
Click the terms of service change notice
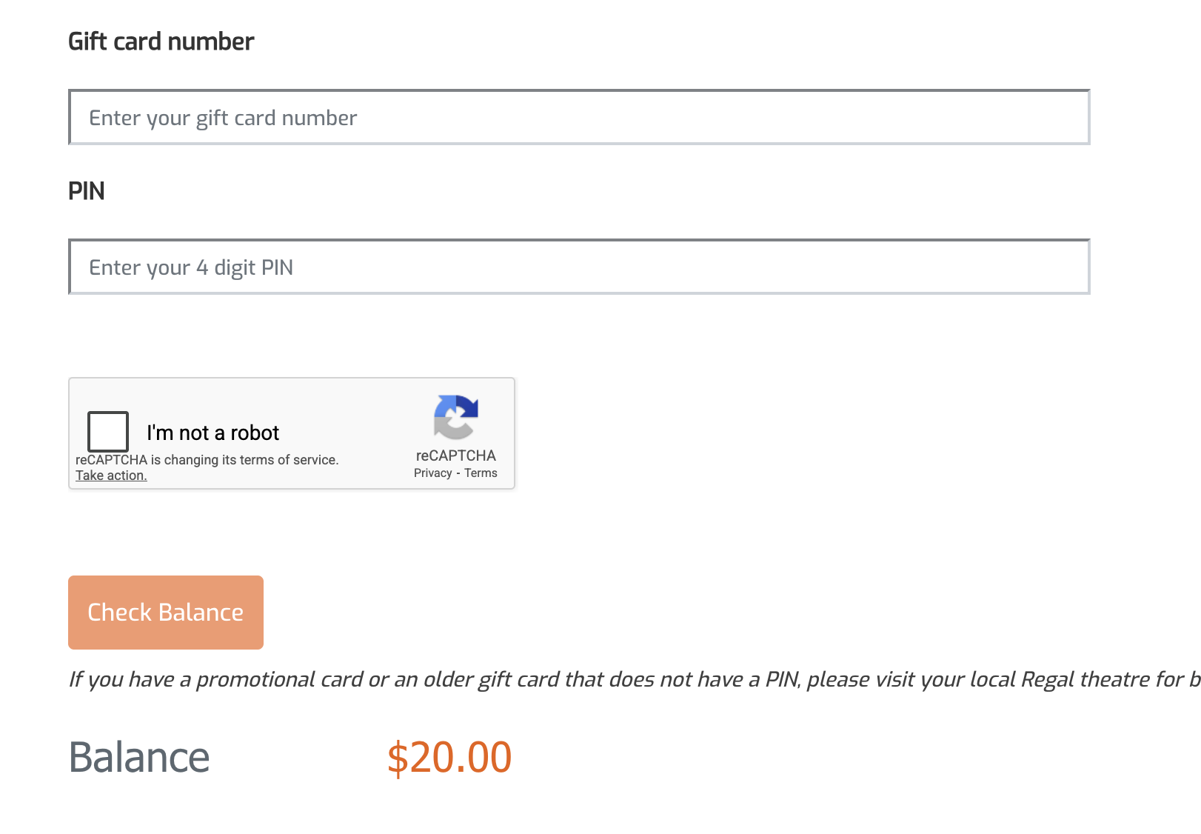pyautogui.click(x=207, y=460)
